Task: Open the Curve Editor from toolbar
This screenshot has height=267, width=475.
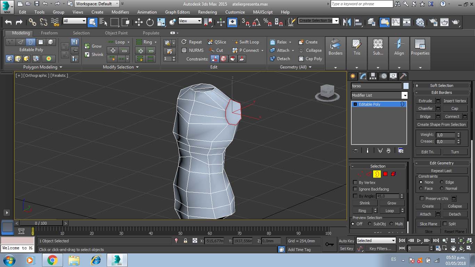Action: tap(396, 22)
